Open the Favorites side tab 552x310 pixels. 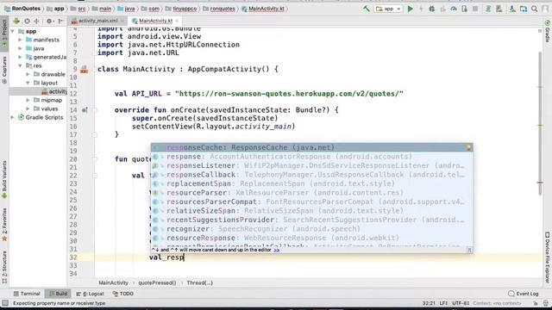(x=4, y=225)
